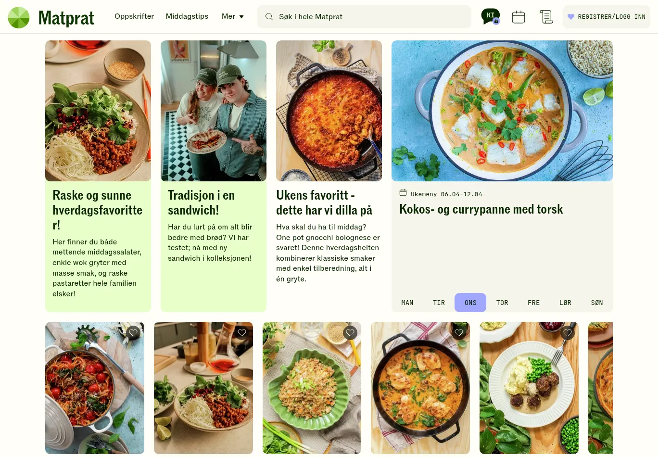Click the Registrer/Logg inn button
The height and width of the screenshot is (457, 658).
[x=607, y=17]
